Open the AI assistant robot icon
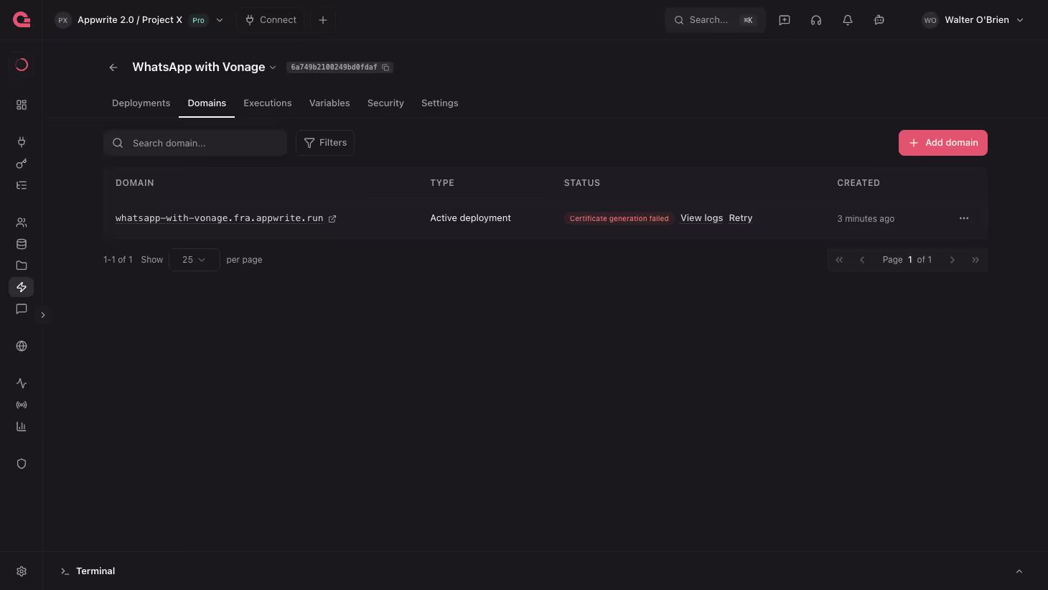The image size is (1048, 590). (x=879, y=20)
